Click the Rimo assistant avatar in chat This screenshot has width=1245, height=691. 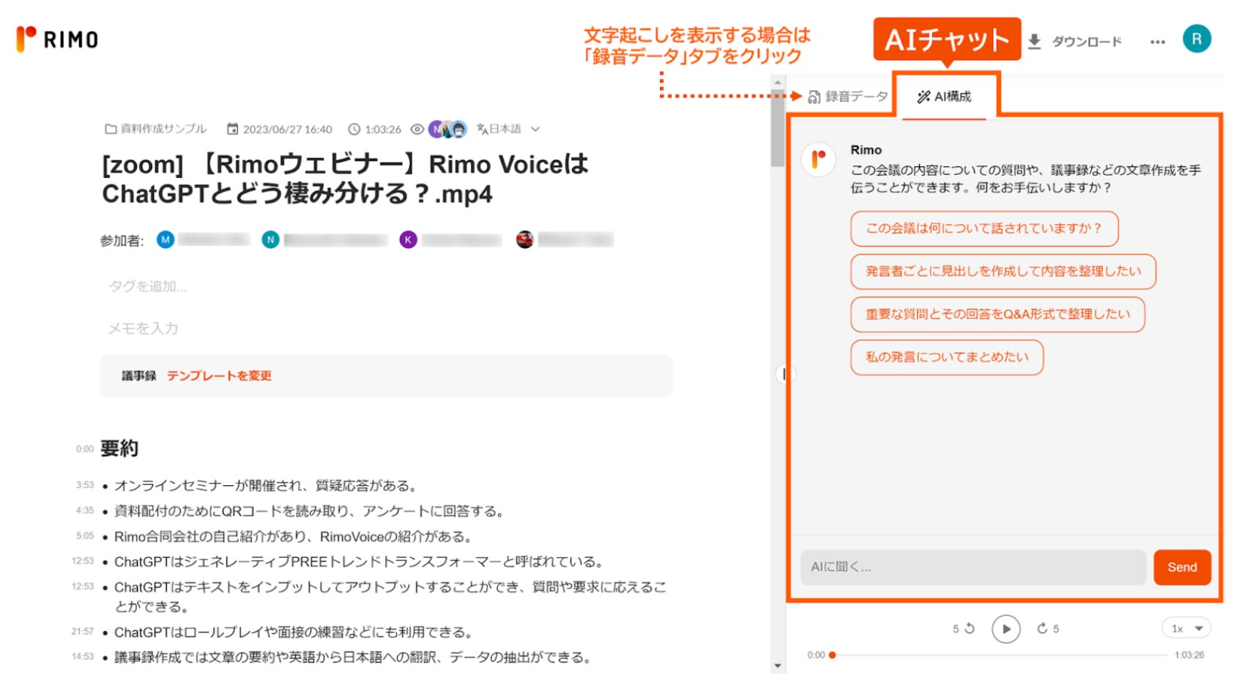818,159
